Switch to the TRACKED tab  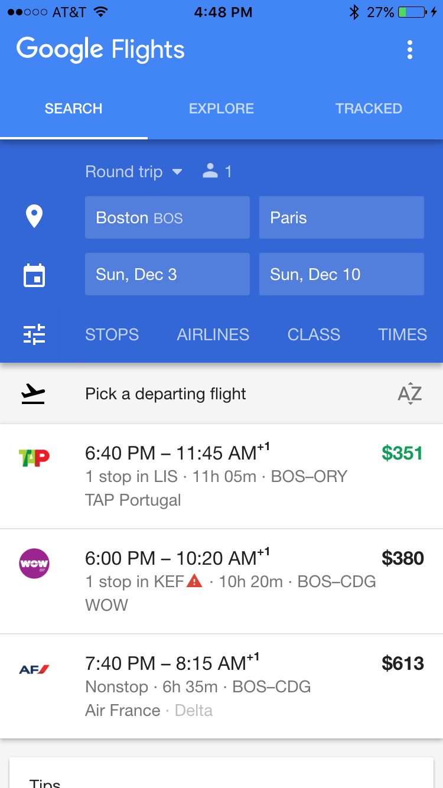(369, 109)
